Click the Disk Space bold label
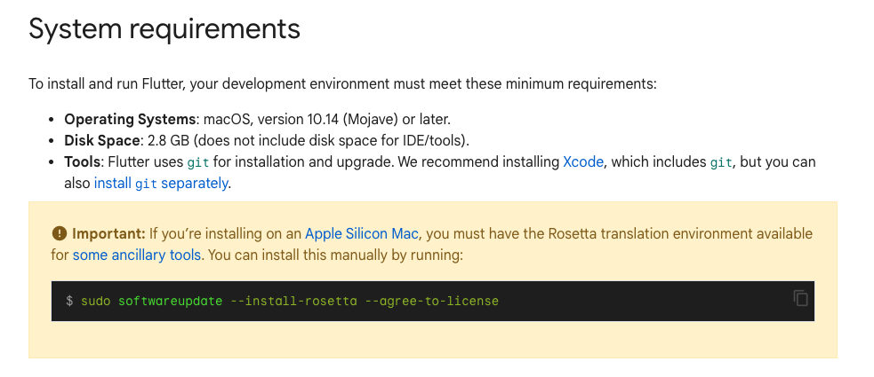This screenshot has height=377, width=874. point(102,140)
